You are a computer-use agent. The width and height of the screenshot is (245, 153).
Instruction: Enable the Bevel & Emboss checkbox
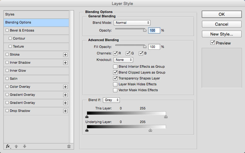click(x=7, y=30)
